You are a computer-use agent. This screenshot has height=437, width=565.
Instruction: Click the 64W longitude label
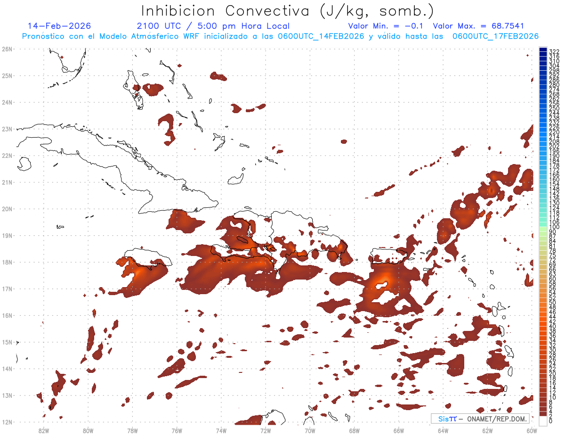coord(443,430)
